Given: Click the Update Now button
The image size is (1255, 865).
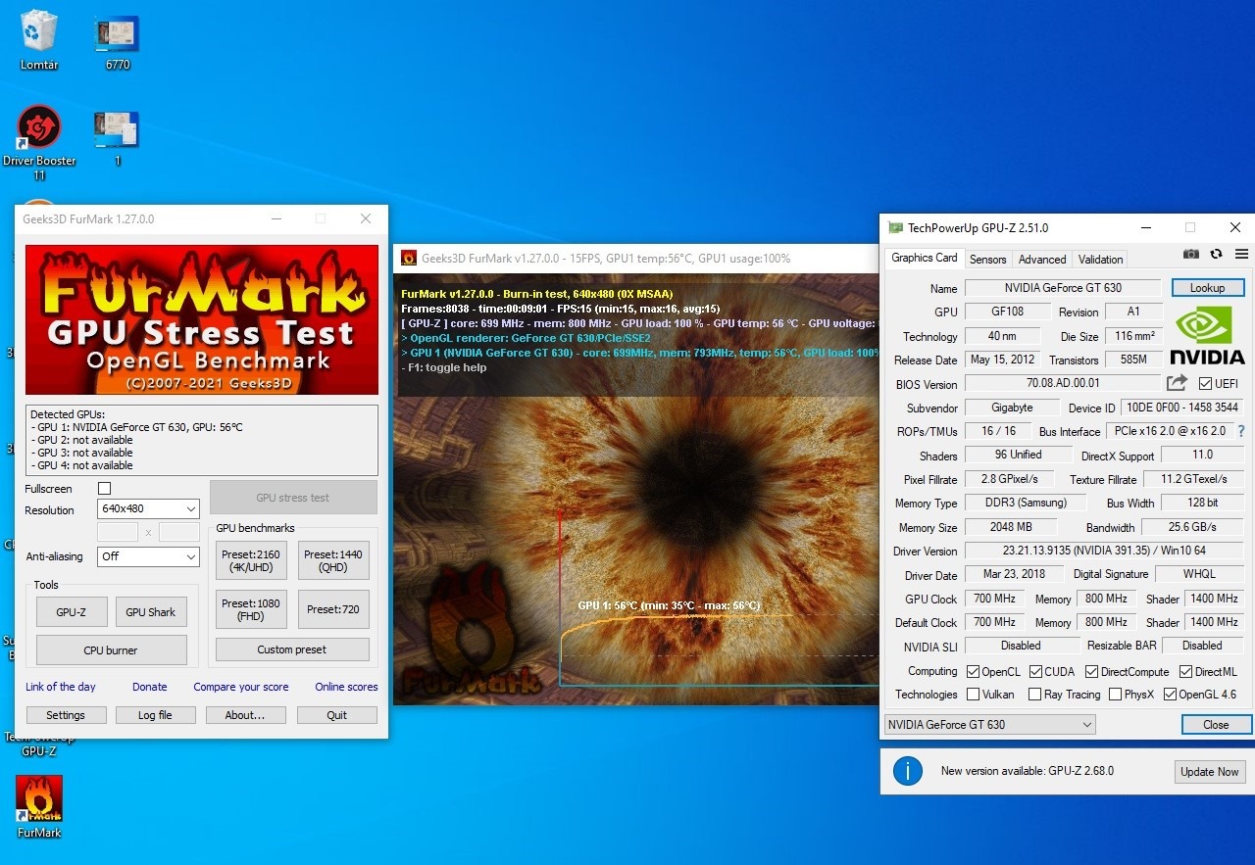Looking at the screenshot, I should [x=1209, y=771].
